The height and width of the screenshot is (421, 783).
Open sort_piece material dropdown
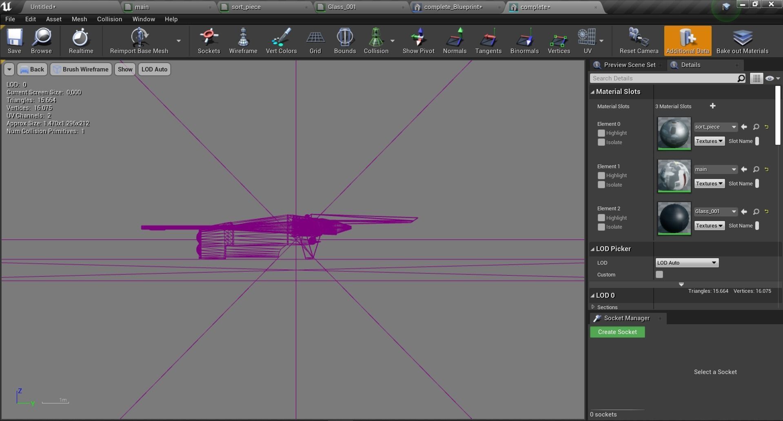point(716,127)
